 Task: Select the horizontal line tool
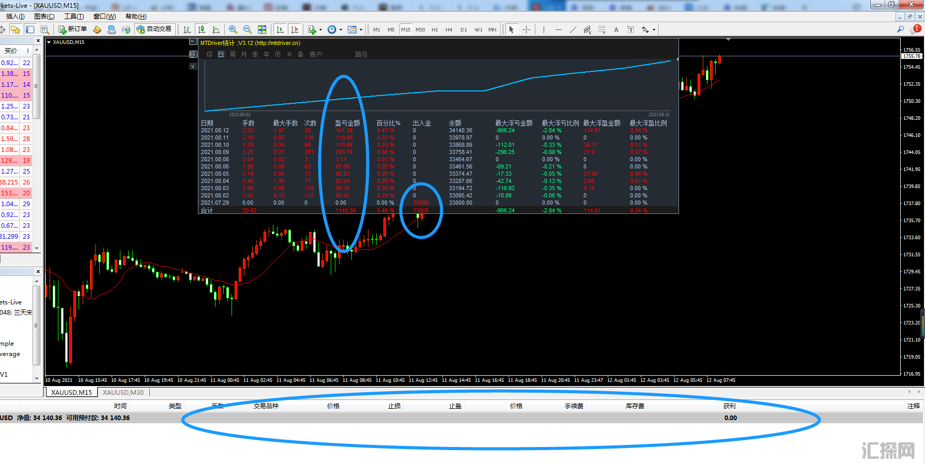(558, 29)
